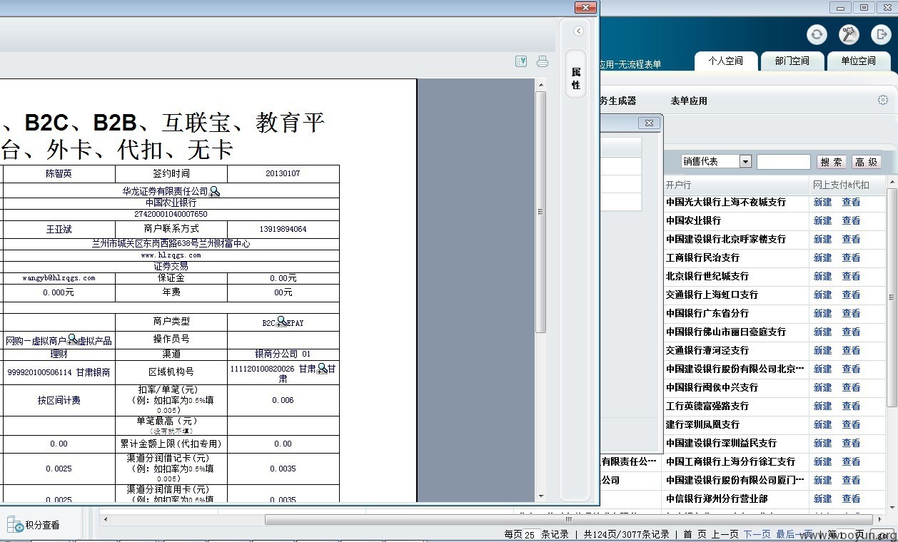898x542 pixels.
Task: Click the 高级 advanced search button
Action: pos(866,162)
